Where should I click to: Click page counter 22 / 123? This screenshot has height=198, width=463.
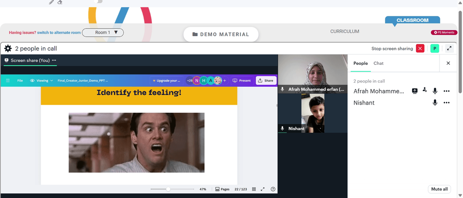coord(241,189)
